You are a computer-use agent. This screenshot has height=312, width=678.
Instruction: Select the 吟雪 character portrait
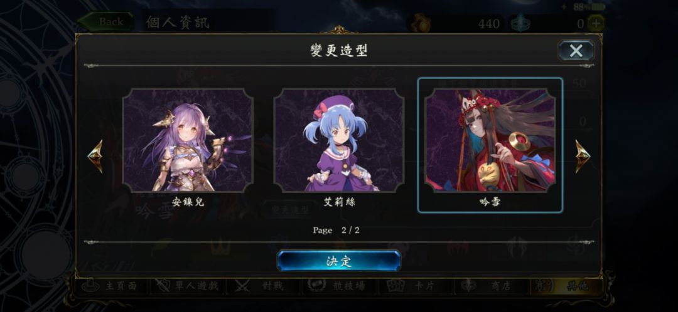pos(490,140)
